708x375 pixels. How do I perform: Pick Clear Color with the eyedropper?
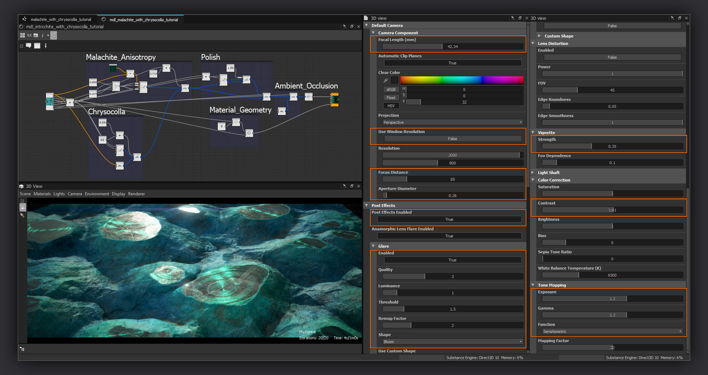tap(386, 80)
